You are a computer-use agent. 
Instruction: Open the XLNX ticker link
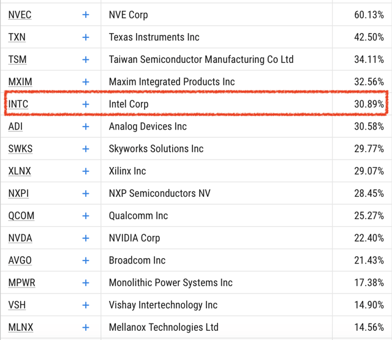point(20,171)
